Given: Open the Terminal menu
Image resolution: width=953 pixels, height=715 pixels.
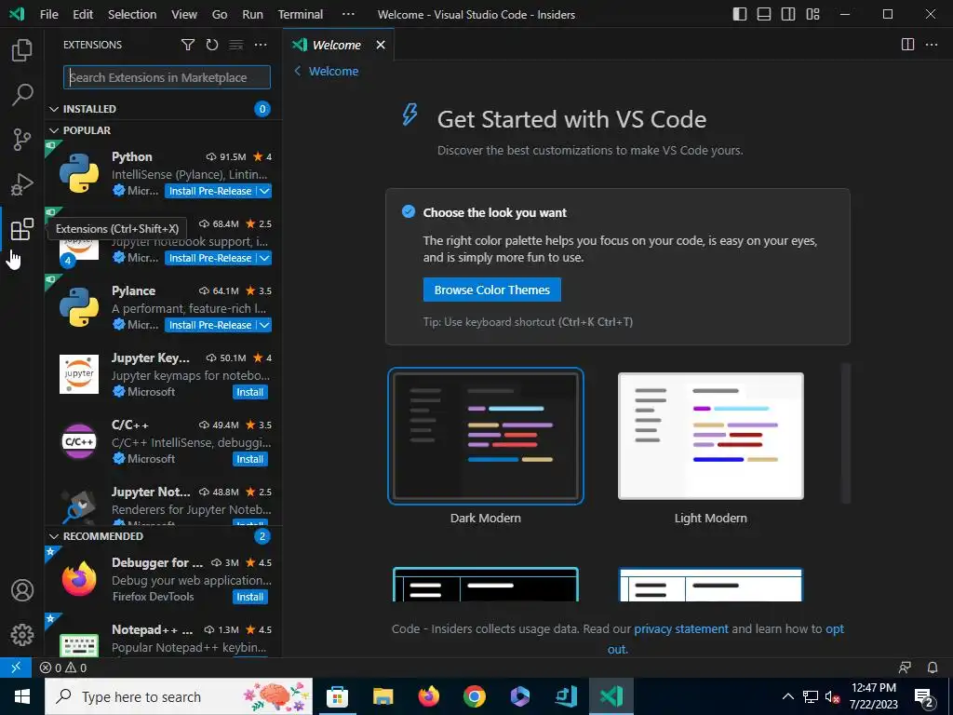Looking at the screenshot, I should tap(301, 14).
